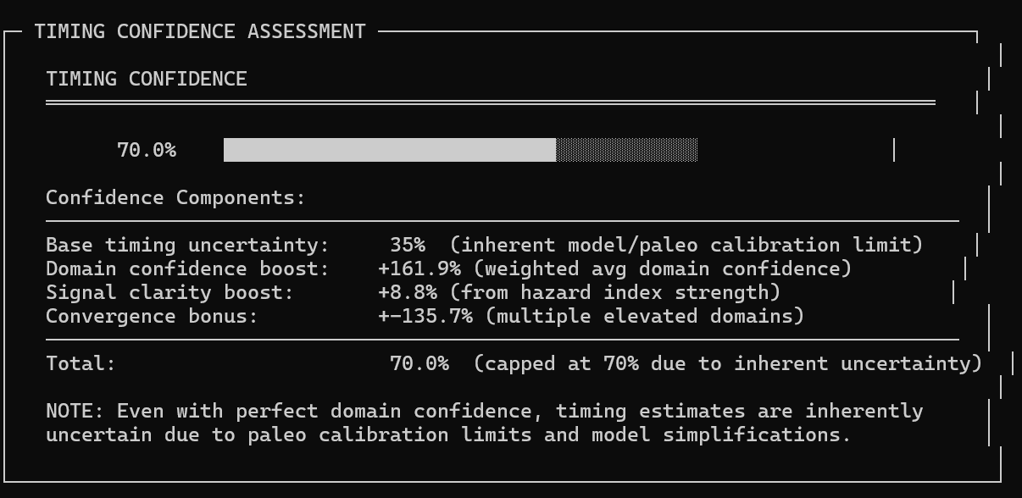
Task: Click the +161.9% domain boost value
Action: pyautogui.click(x=419, y=269)
